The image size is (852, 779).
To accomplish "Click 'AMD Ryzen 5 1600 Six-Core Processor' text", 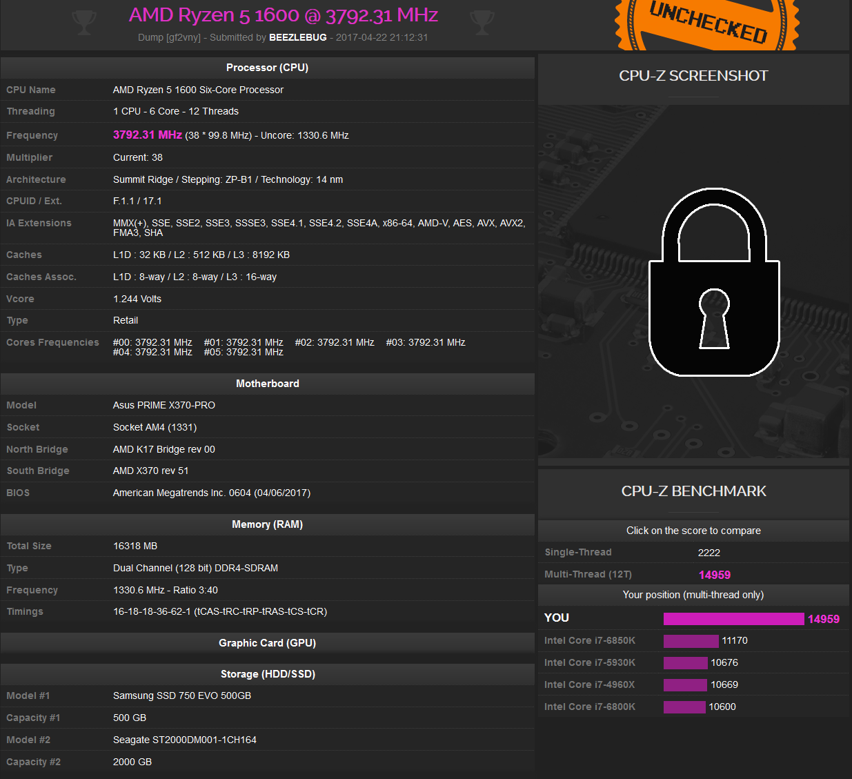I will click(x=198, y=90).
